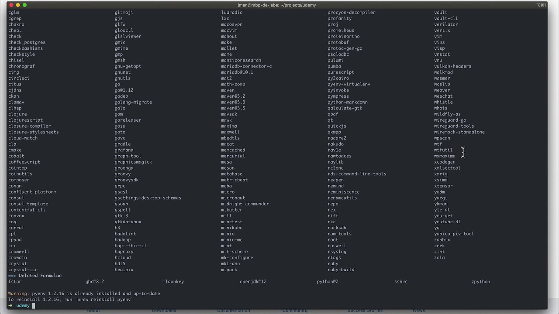Click the 'vulkan-headers' formula name
This screenshot has width=559, height=314.
point(452,66)
